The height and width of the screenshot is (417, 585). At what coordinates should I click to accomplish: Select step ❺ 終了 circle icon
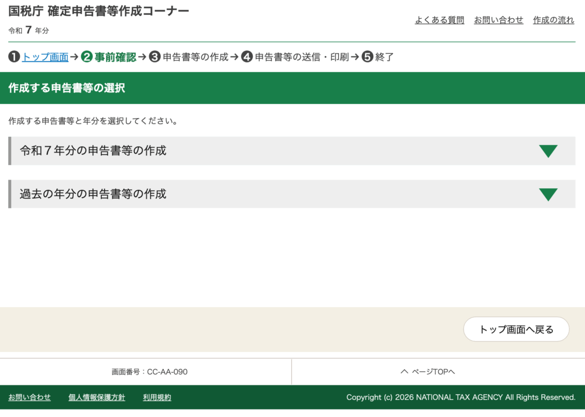[x=367, y=57]
